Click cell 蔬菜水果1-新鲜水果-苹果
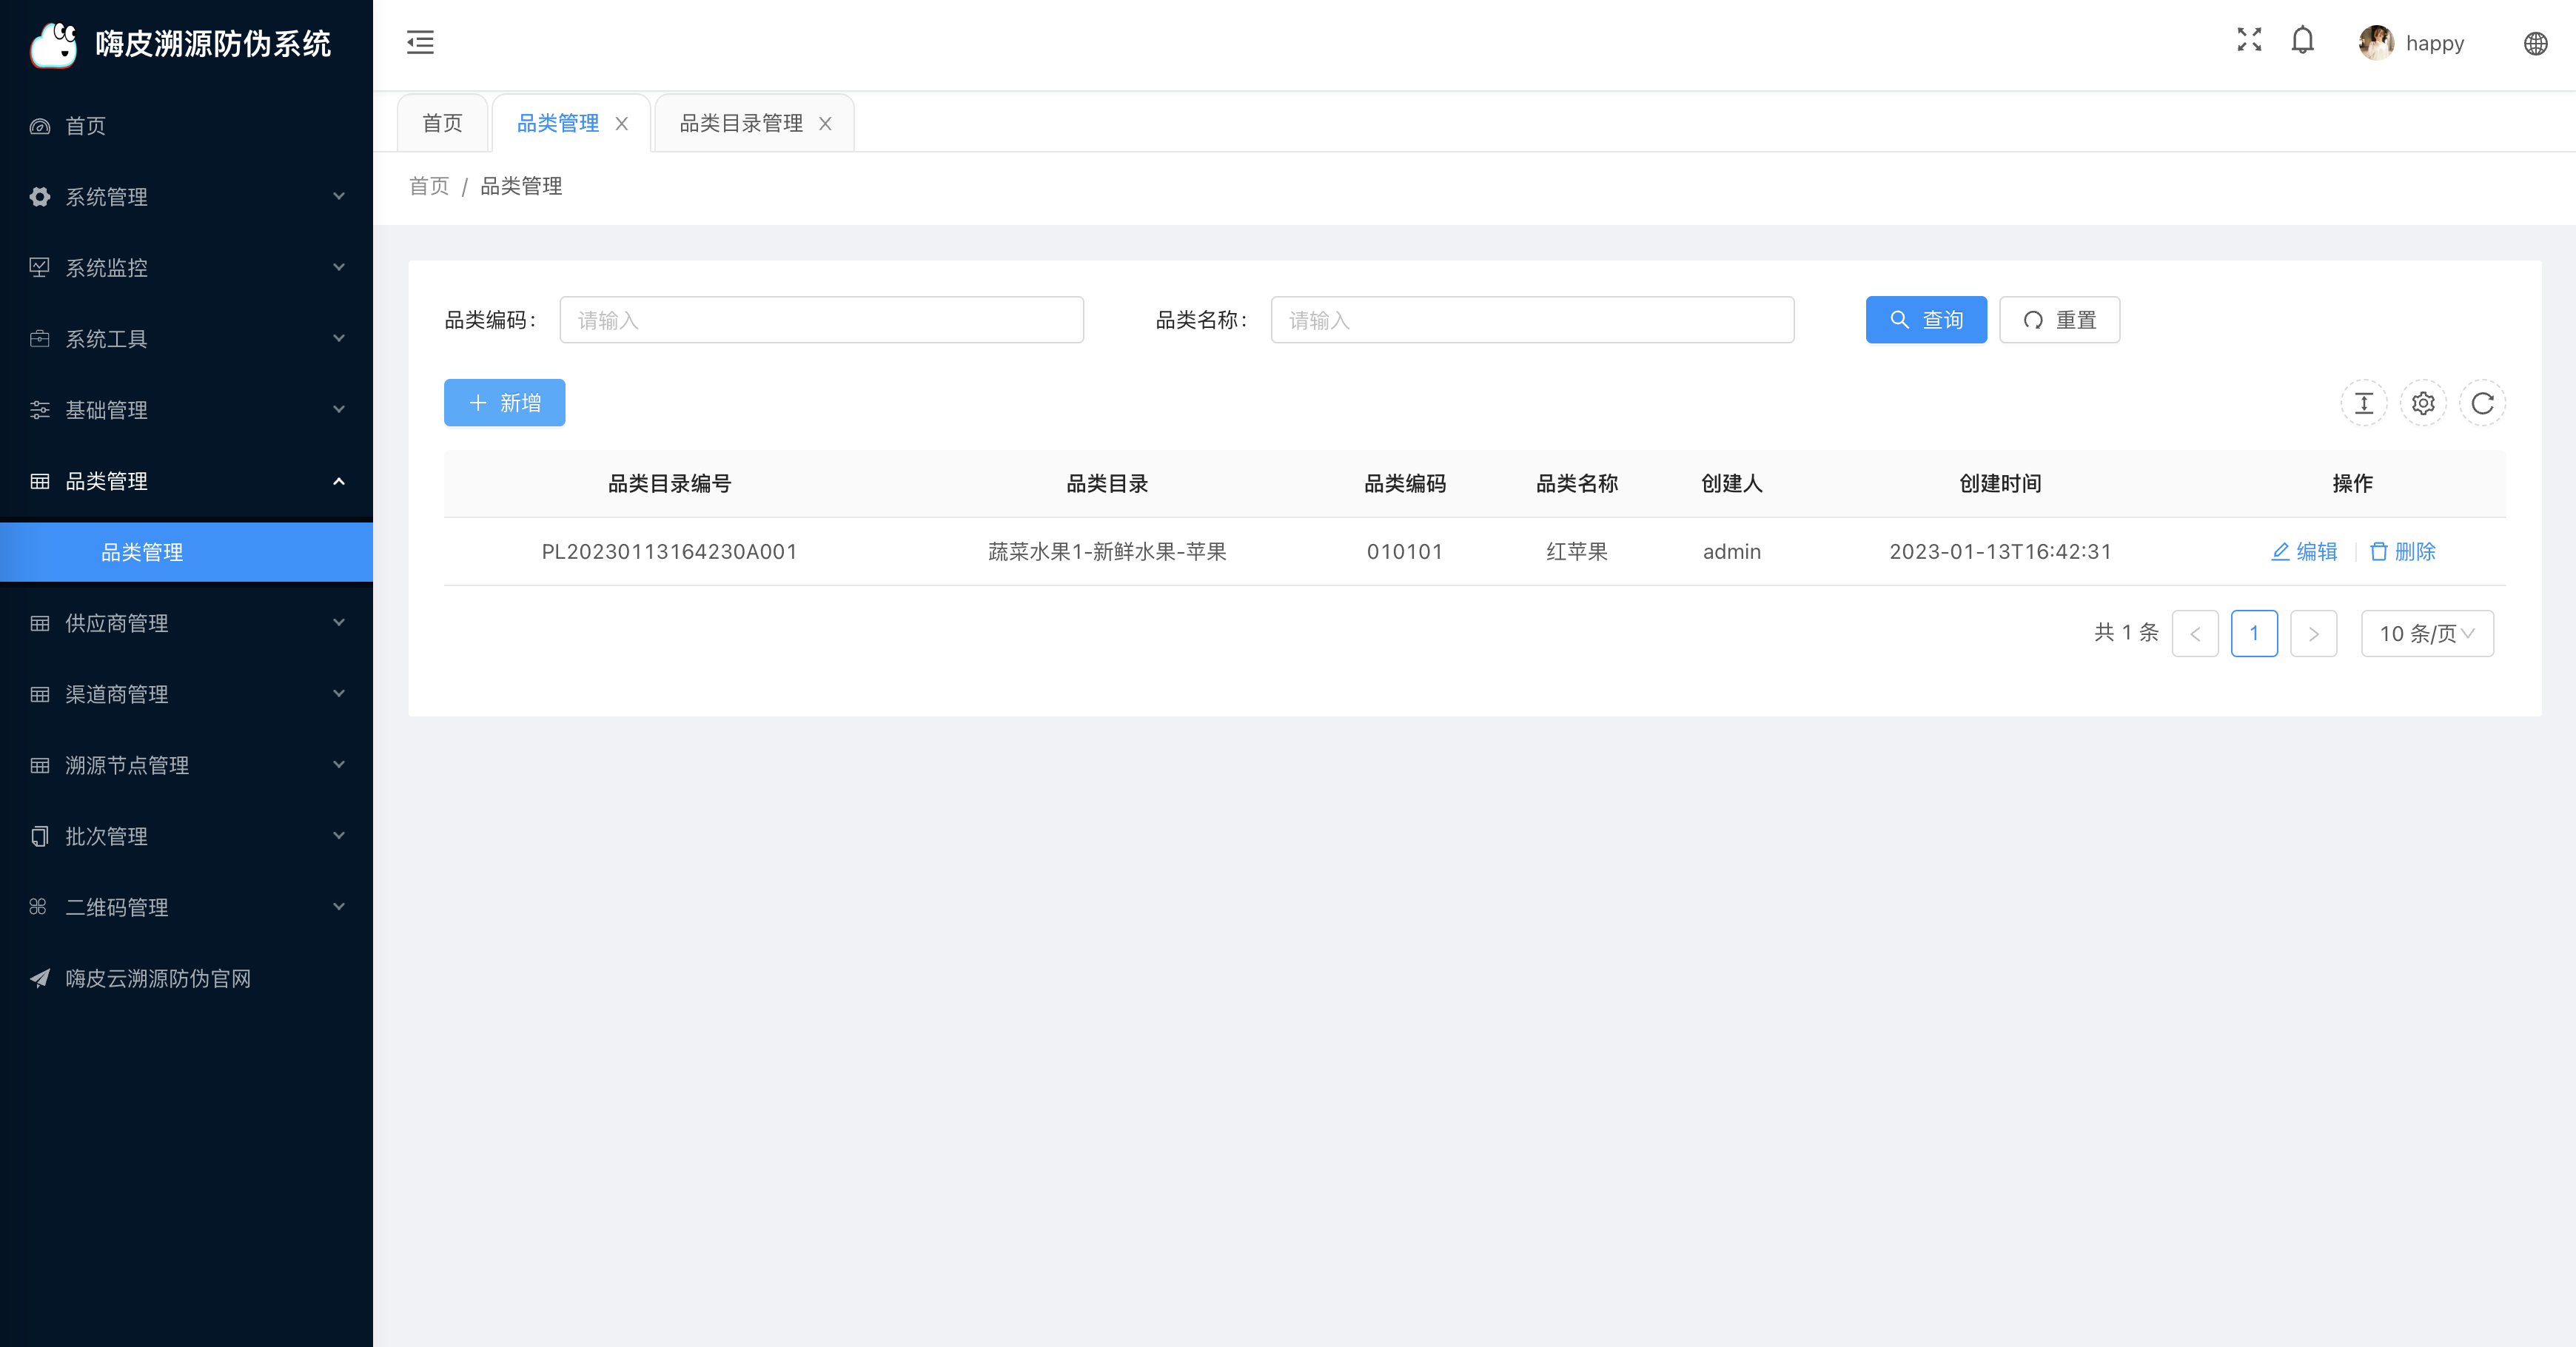Viewport: 2576px width, 1347px height. click(x=1107, y=552)
